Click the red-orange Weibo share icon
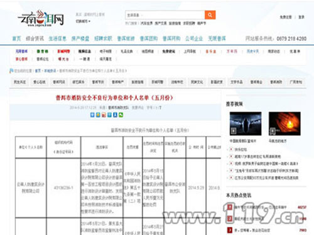The height and width of the screenshot is (235, 314). 104,115
